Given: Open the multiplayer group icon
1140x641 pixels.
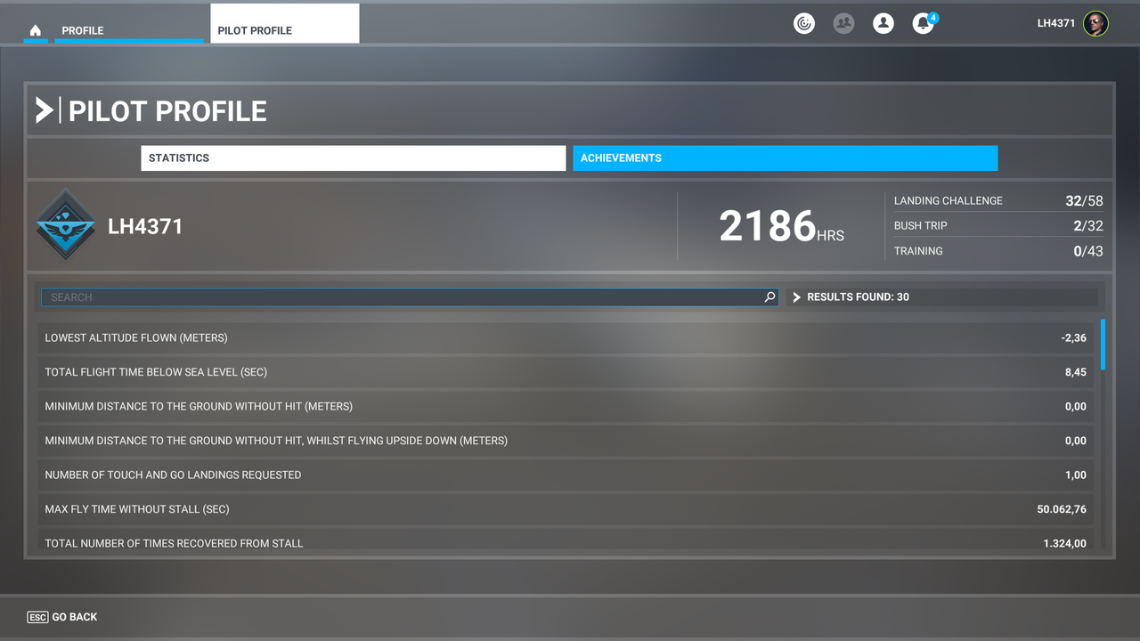Looking at the screenshot, I should point(843,23).
